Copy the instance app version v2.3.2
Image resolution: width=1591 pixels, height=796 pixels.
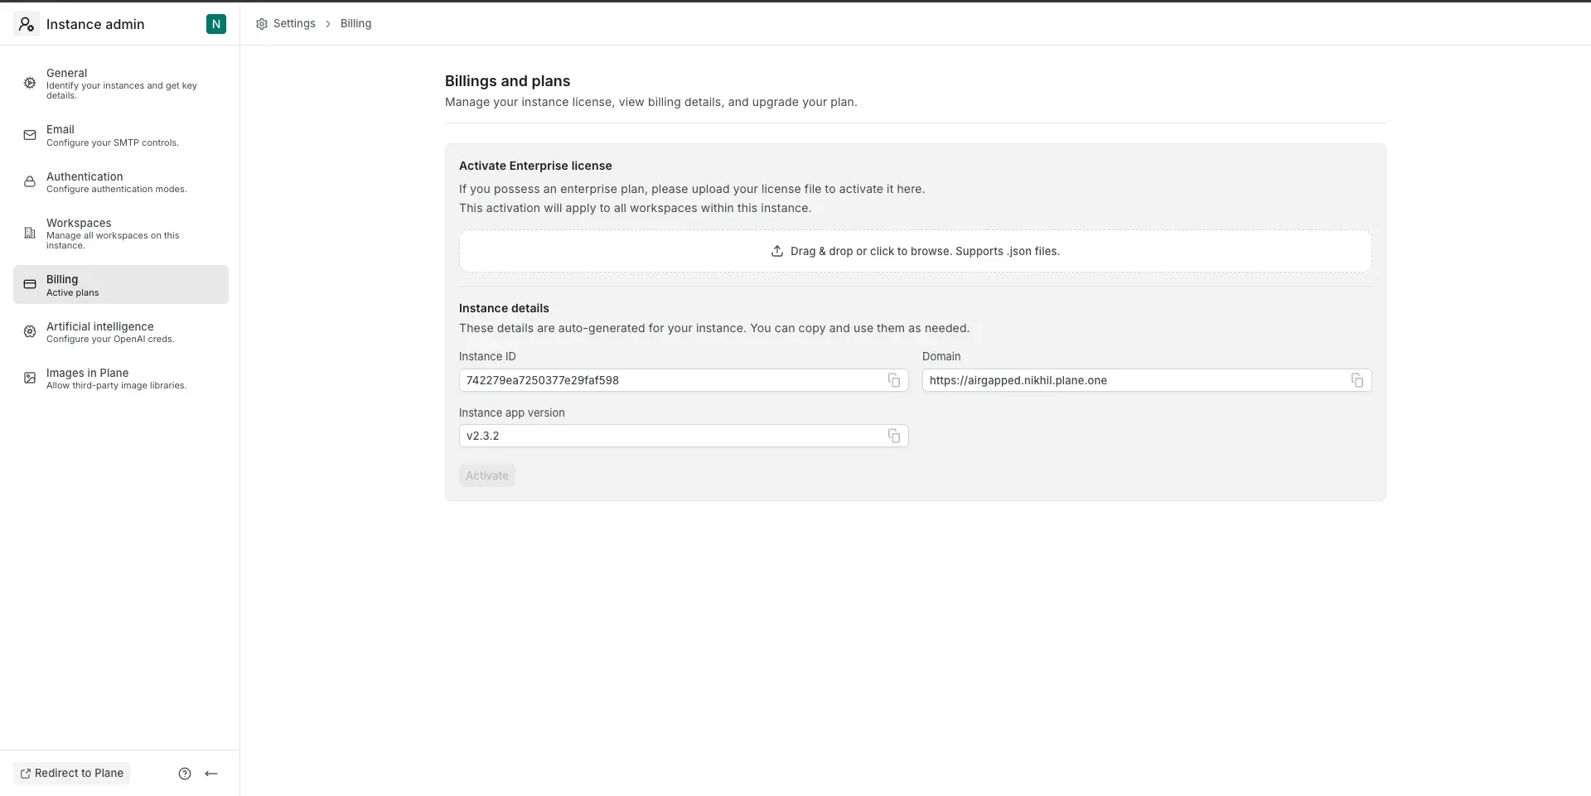pyautogui.click(x=894, y=436)
